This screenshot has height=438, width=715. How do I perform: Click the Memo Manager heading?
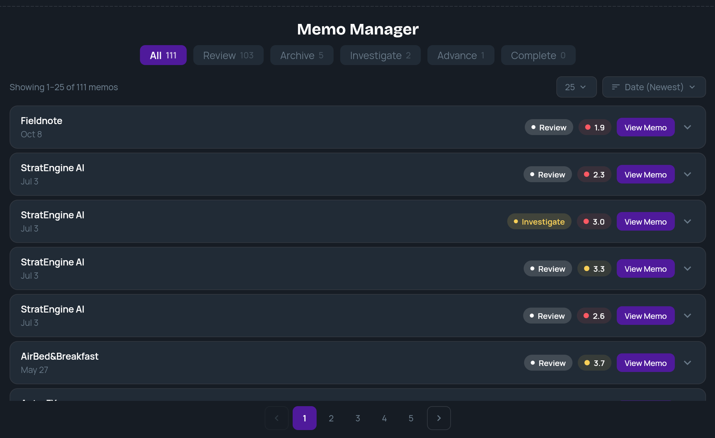[x=357, y=29]
